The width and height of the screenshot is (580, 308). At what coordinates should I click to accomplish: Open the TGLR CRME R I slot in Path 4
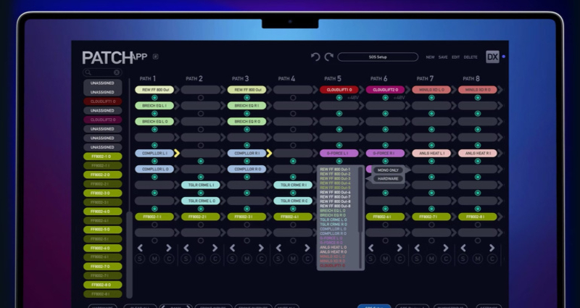click(293, 185)
